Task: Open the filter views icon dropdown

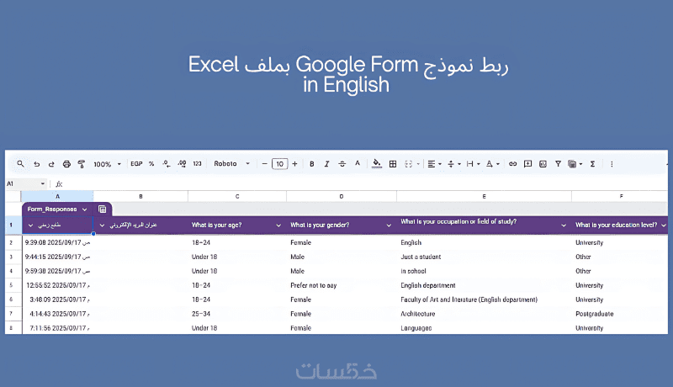Action: click(575, 164)
